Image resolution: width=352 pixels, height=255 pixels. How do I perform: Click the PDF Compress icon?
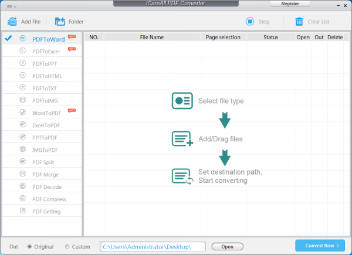23,199
